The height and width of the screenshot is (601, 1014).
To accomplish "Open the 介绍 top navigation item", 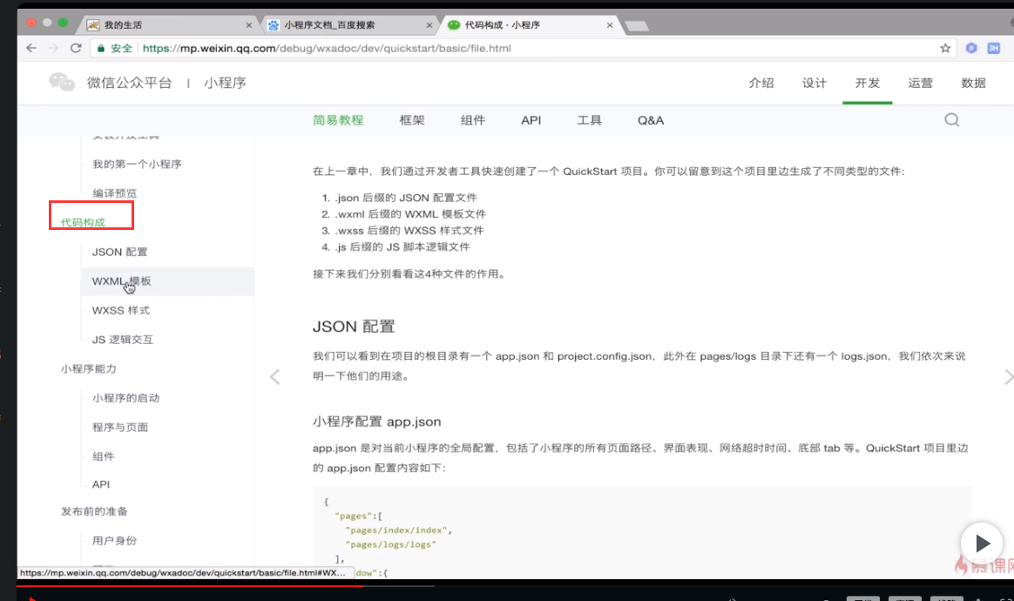I will 761,83.
